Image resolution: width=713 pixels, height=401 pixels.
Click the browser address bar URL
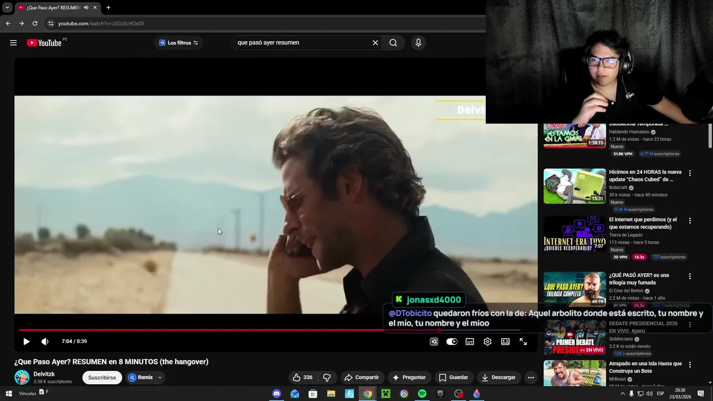pyautogui.click(x=101, y=23)
